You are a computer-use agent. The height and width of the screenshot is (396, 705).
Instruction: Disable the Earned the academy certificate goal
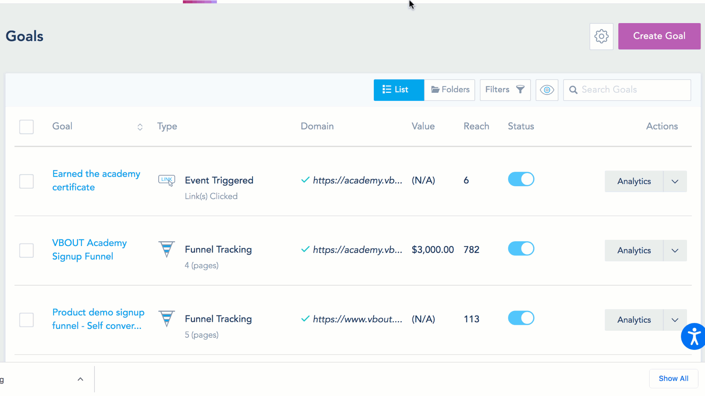click(521, 179)
